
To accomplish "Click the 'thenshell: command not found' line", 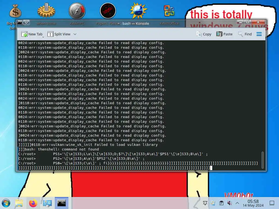I will 59,149.
